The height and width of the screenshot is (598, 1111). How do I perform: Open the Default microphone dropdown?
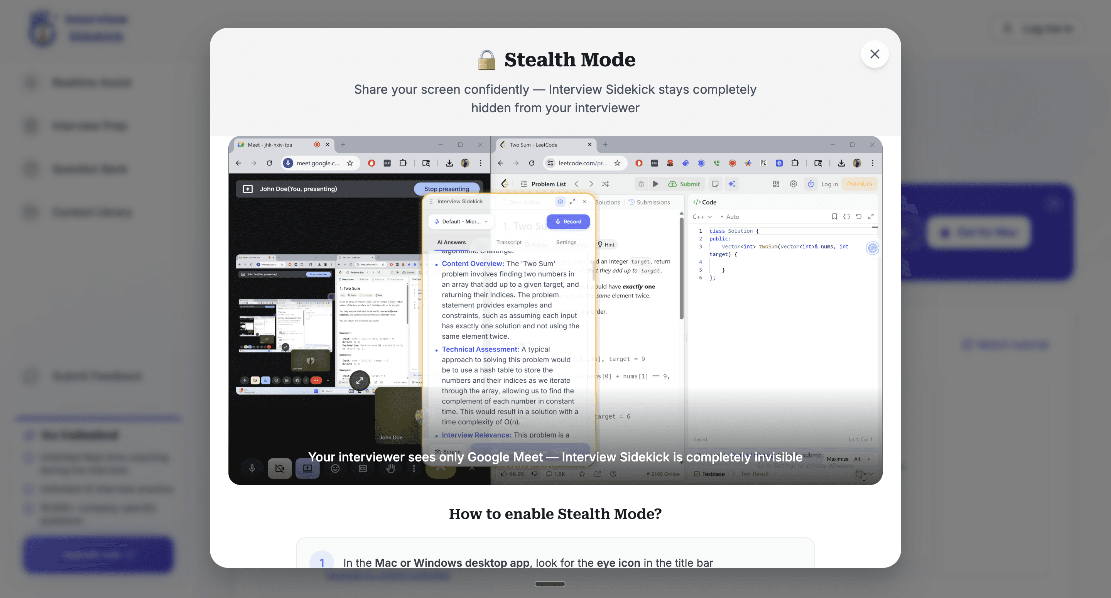coord(461,221)
